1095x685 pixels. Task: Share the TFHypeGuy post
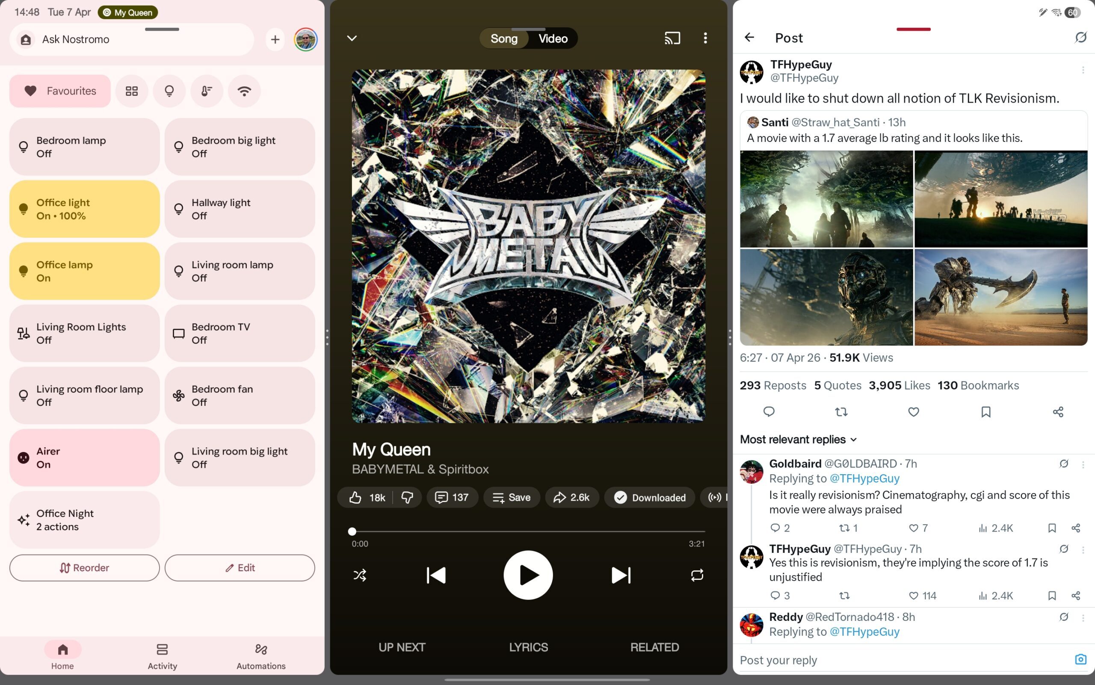click(x=1058, y=411)
